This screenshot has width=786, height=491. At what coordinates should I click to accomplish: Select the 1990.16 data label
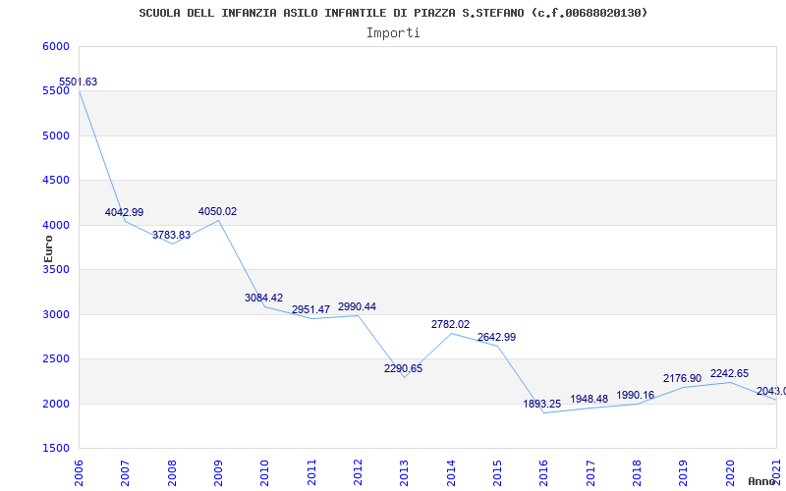point(635,396)
